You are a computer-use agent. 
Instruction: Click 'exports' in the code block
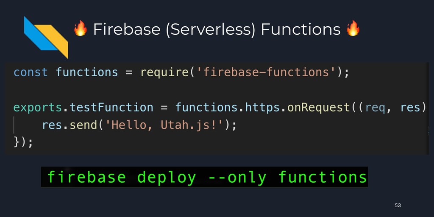click(x=38, y=107)
